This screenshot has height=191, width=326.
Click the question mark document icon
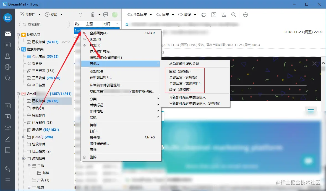(214, 15)
